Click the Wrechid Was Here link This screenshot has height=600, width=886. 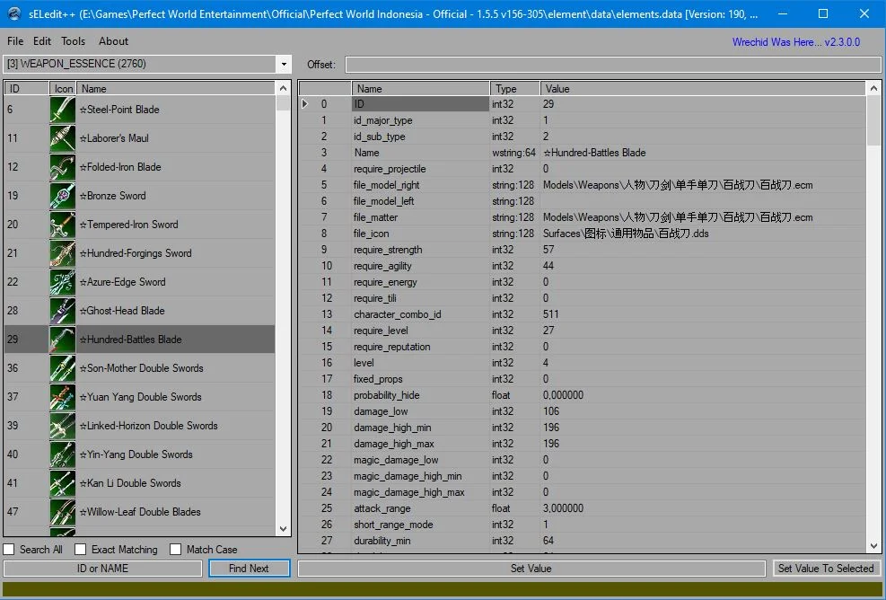click(796, 42)
